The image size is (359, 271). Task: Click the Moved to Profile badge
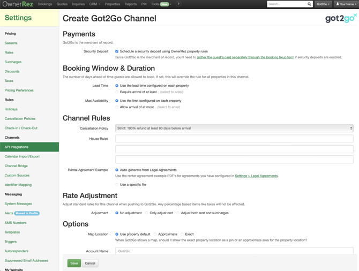tap(27, 213)
